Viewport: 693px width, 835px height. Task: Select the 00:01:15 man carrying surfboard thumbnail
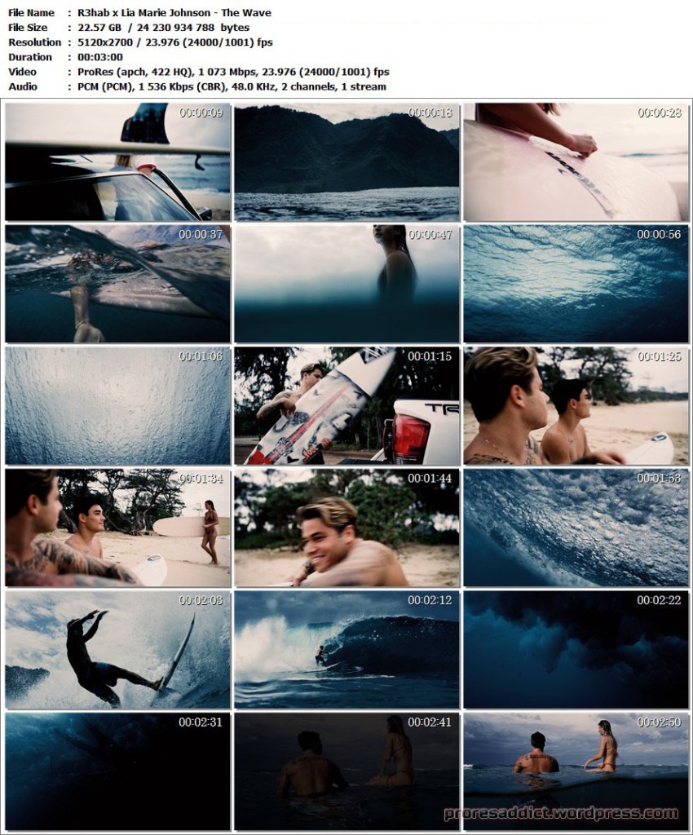point(346,405)
